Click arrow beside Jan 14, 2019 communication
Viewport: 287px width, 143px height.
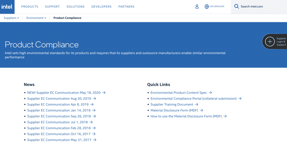pos(94,110)
